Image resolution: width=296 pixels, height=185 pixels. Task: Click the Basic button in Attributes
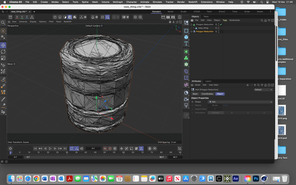(195, 94)
